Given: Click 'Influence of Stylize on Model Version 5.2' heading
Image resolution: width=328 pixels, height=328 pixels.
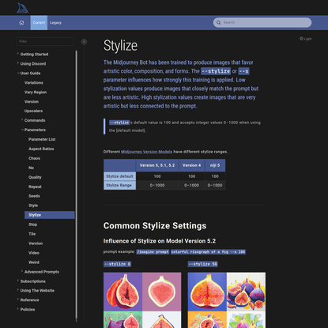Looking at the screenshot, I should click(x=160, y=241).
